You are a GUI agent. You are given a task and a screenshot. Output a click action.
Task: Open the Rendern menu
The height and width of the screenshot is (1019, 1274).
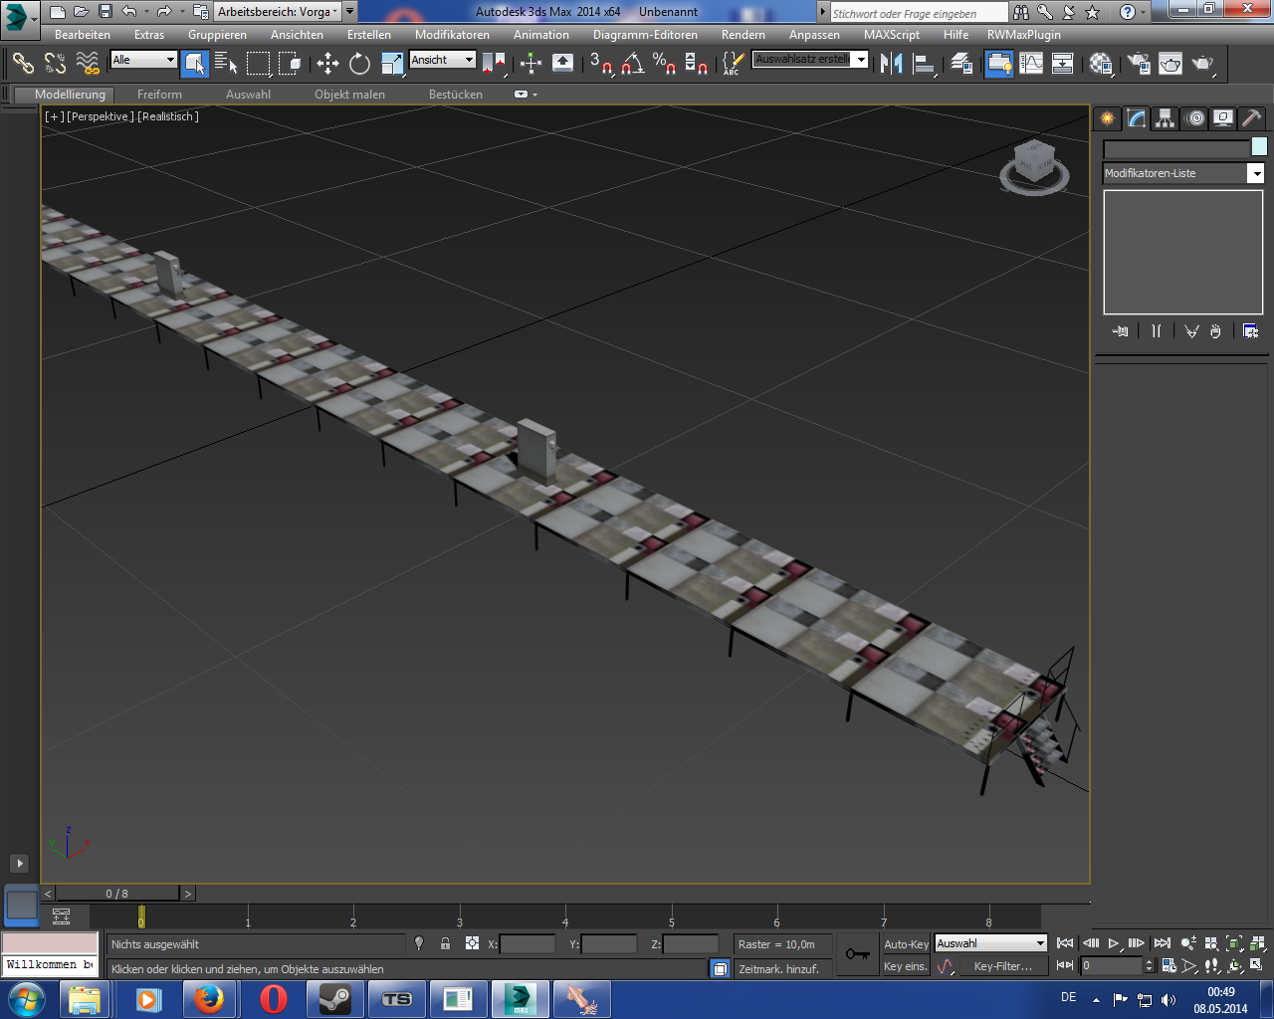click(743, 35)
